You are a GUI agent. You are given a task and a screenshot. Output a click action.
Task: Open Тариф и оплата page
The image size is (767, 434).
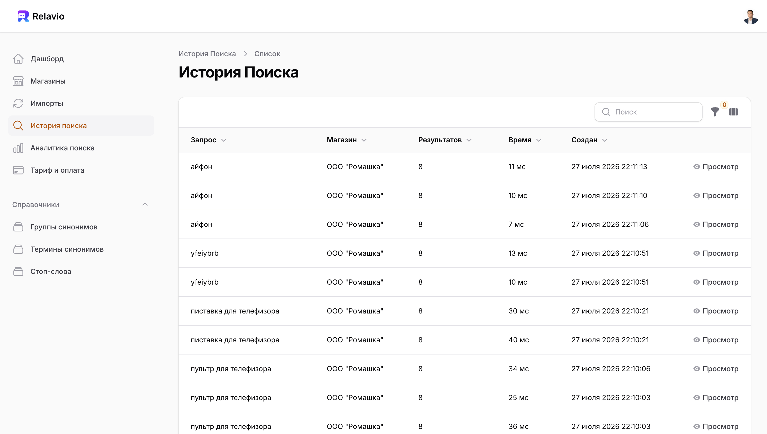[x=81, y=170]
